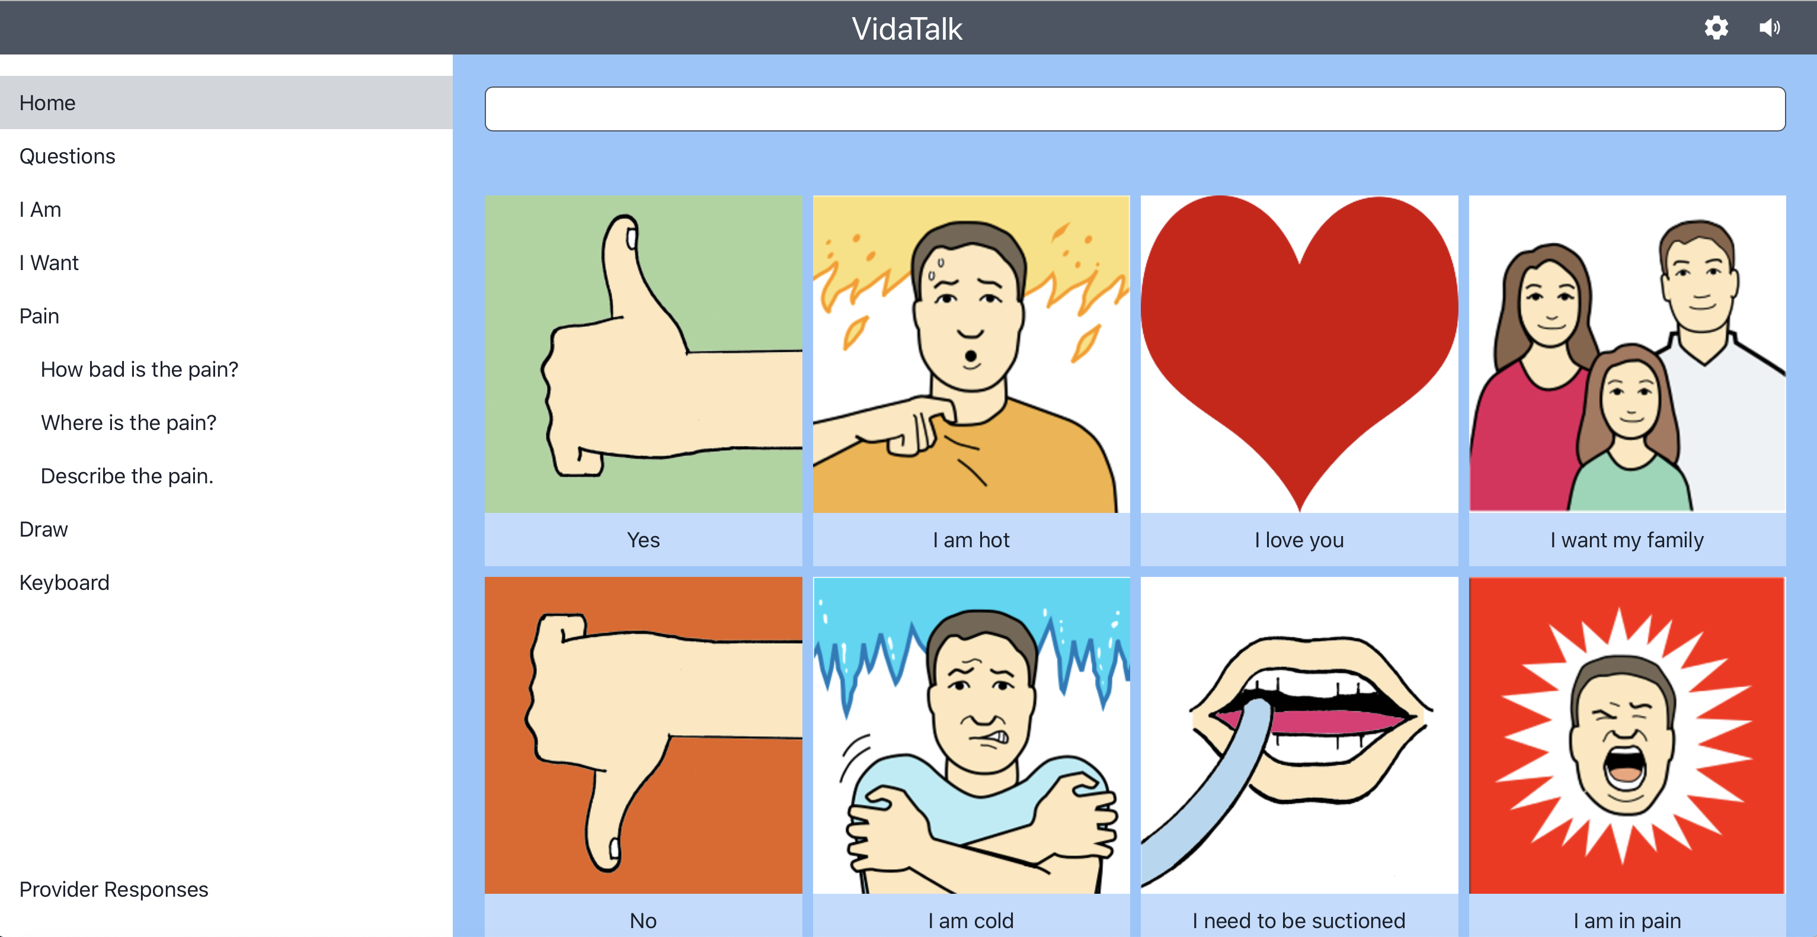The width and height of the screenshot is (1817, 937).
Task: Tap the I need to be suctioned image
Action: click(1299, 736)
